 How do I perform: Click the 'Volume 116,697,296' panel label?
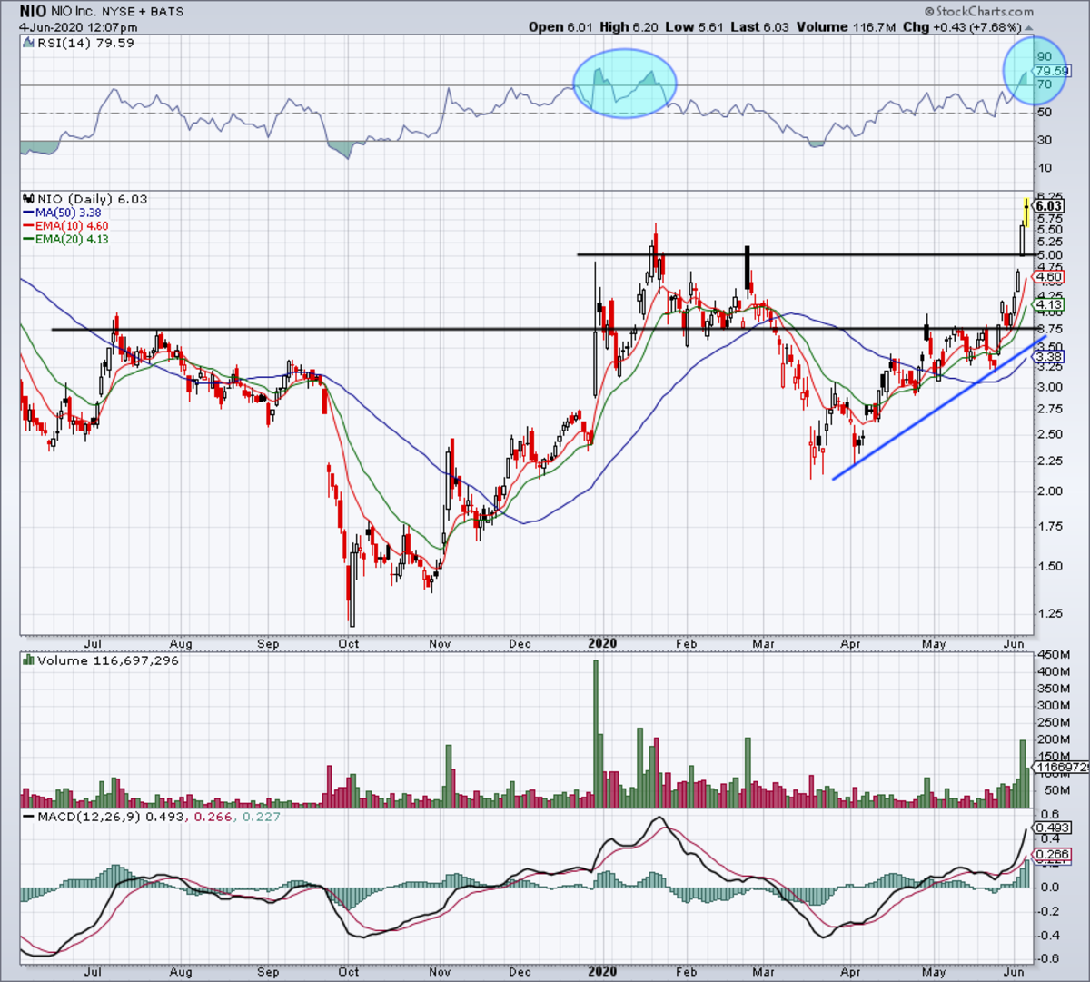tap(108, 660)
